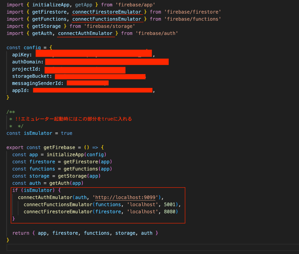Click the 'firebase/firestore' module string
Screen dimensions: 299x254
pos(192,12)
